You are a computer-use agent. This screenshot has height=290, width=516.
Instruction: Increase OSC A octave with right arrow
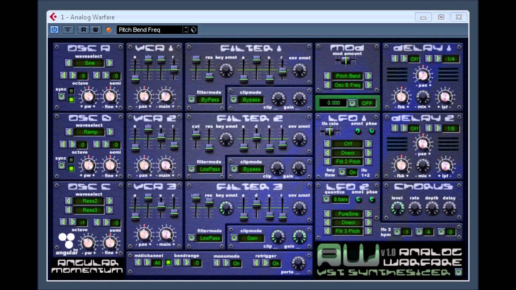tap(73, 75)
